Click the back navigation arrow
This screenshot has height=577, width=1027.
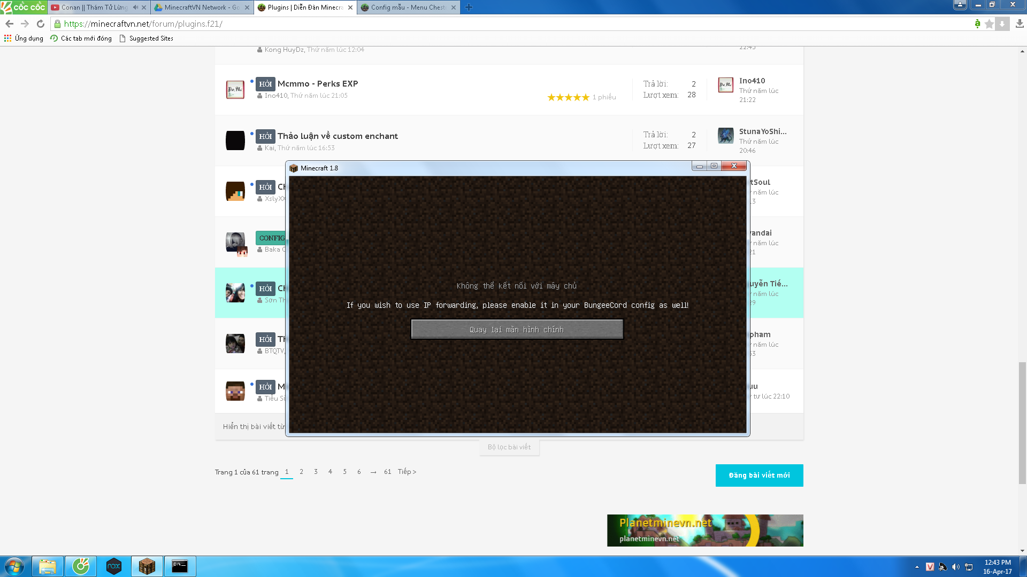[9, 24]
